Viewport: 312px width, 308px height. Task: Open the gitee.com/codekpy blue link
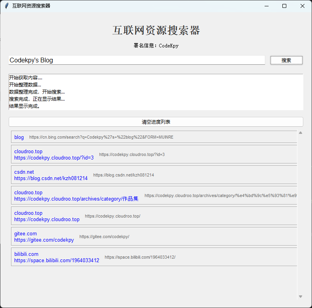pos(44,240)
